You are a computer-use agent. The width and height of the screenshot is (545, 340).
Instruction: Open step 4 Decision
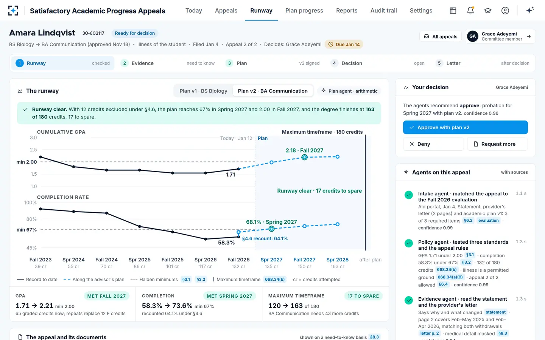click(x=378, y=63)
